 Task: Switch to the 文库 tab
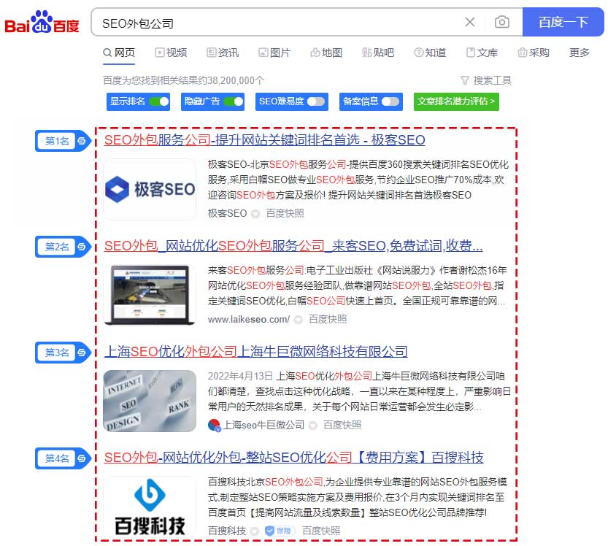(x=482, y=53)
